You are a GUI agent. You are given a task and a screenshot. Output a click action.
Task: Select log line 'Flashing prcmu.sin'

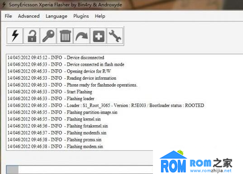point(54,140)
